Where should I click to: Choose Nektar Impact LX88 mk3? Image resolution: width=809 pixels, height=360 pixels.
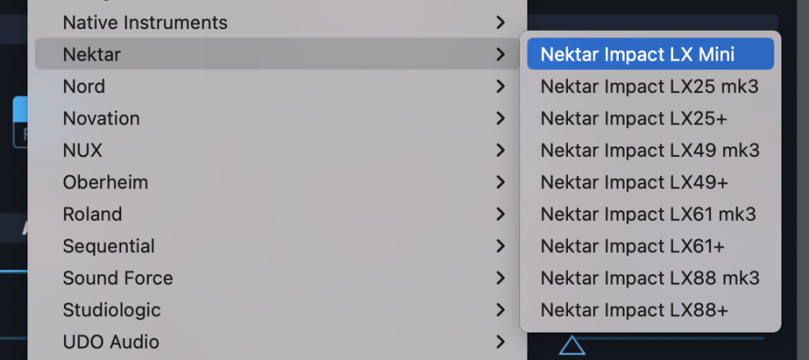pos(650,278)
